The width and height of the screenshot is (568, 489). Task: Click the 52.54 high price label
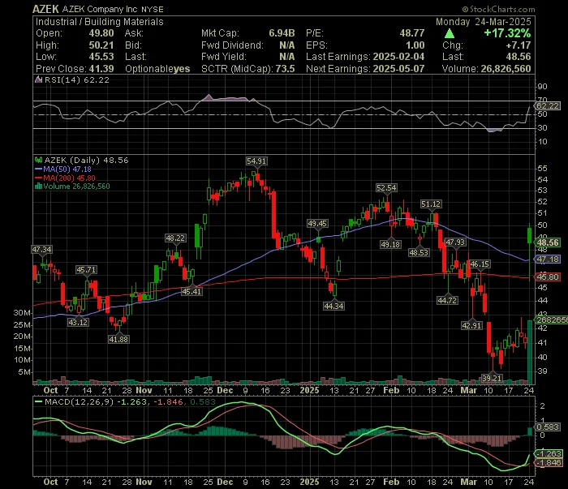[386, 188]
